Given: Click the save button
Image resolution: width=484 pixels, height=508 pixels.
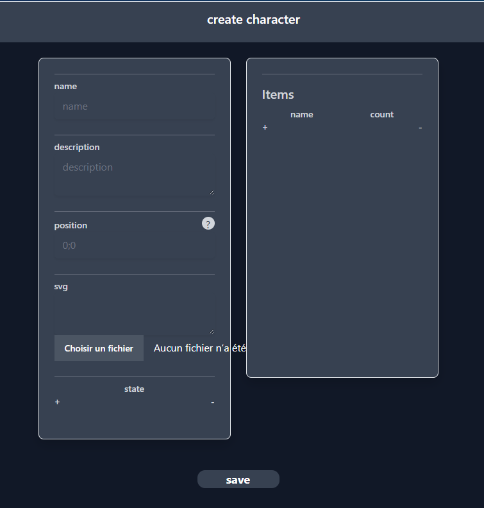Looking at the screenshot, I should pyautogui.click(x=238, y=479).
